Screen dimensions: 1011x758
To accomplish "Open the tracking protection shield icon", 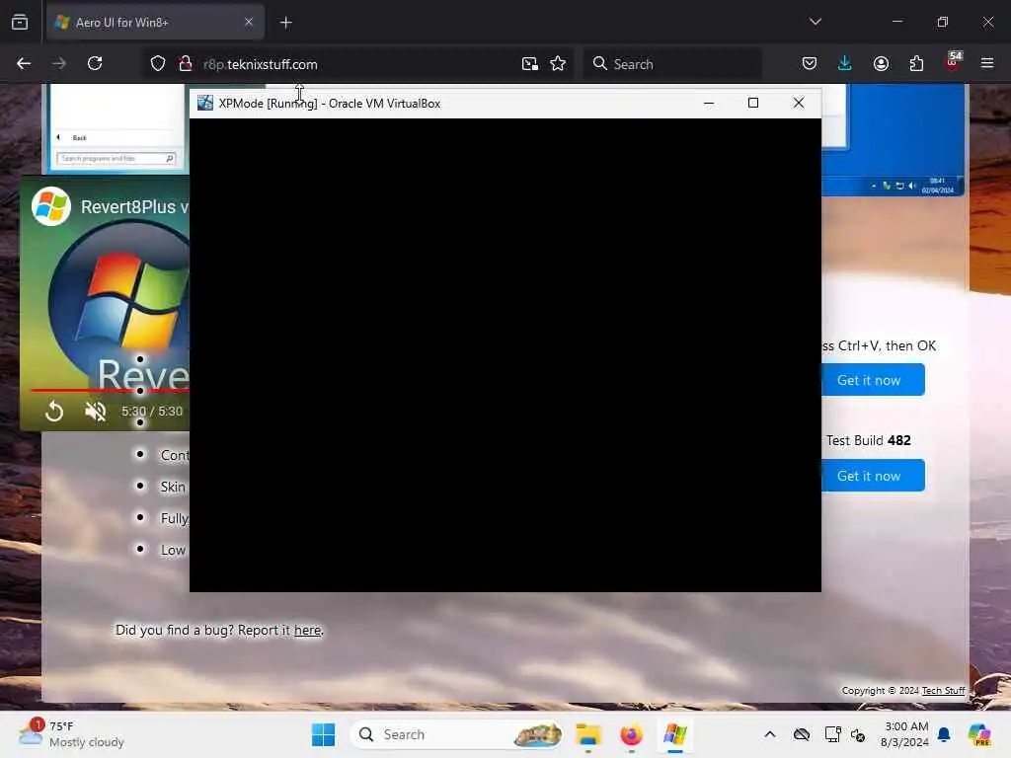I will tap(158, 64).
